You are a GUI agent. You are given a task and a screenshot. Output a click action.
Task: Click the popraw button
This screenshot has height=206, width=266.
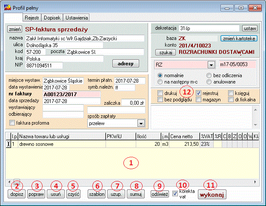click(x=36, y=194)
